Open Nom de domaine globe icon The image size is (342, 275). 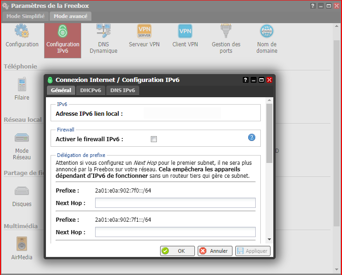tap(267, 31)
